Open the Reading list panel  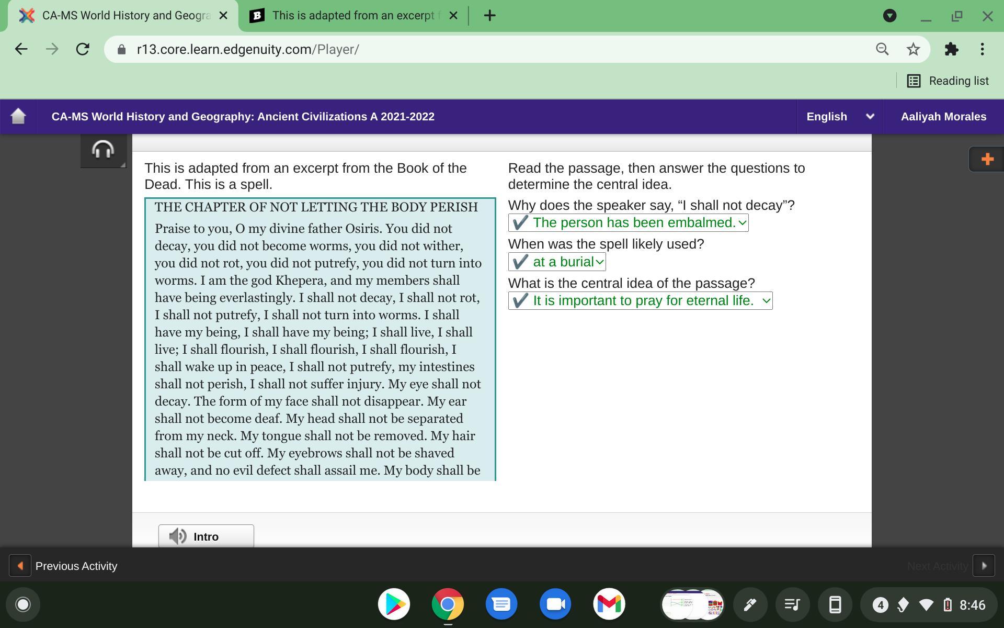coord(948,81)
